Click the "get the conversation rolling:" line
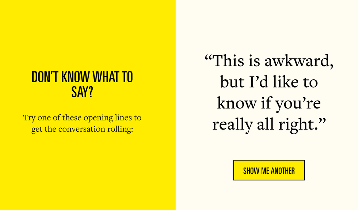The width and height of the screenshot is (358, 210). pyautogui.click(x=82, y=129)
